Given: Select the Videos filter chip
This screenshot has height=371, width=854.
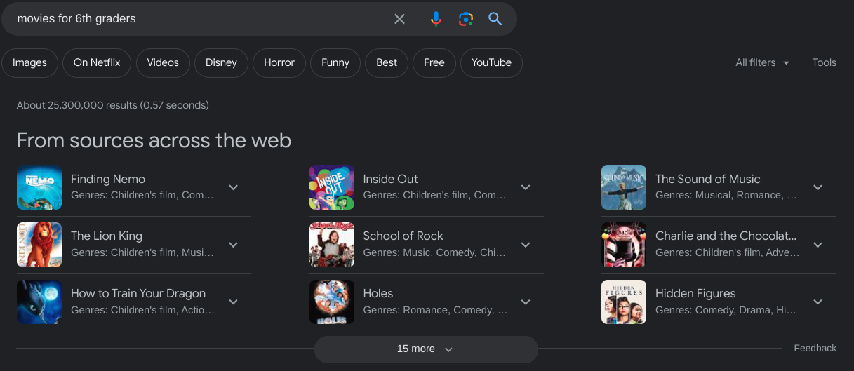Looking at the screenshot, I should (x=163, y=62).
